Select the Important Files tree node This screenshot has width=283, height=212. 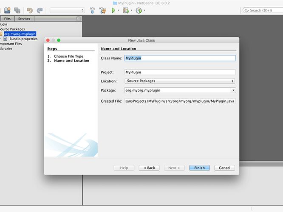coord(11,44)
